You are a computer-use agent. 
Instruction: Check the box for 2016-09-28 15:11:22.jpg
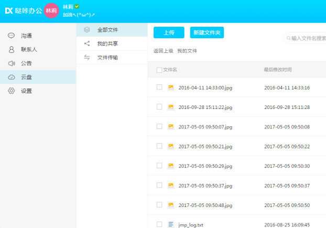(159, 106)
